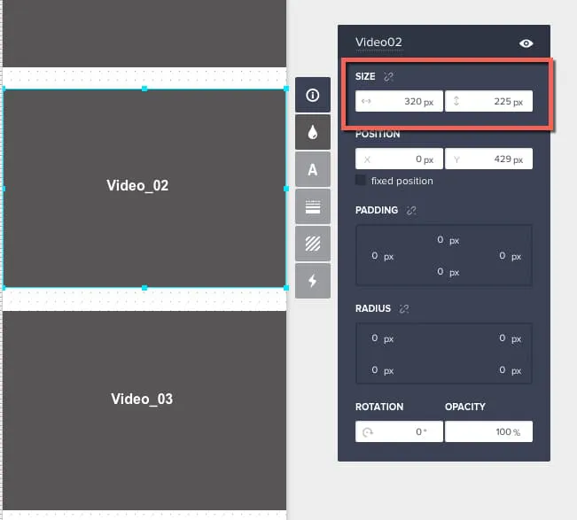Select the top gray video block
The width and height of the screenshot is (577, 520).
pyautogui.click(x=144, y=33)
